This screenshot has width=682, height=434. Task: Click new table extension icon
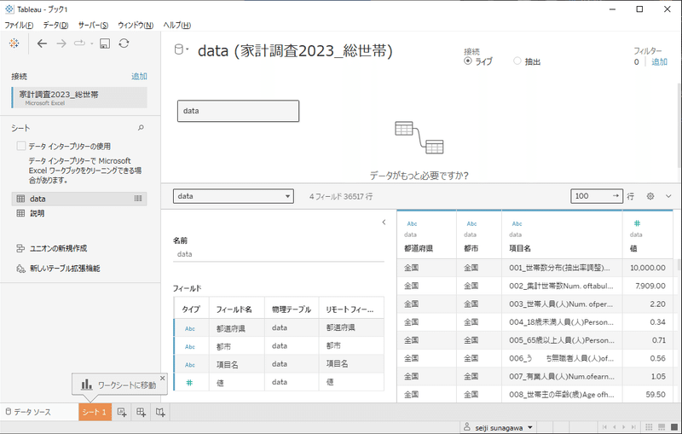coord(20,269)
